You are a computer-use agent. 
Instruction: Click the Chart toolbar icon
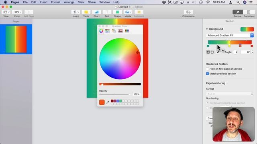(96, 12)
